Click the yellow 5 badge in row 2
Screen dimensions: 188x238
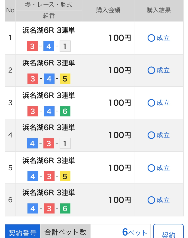click(x=65, y=79)
